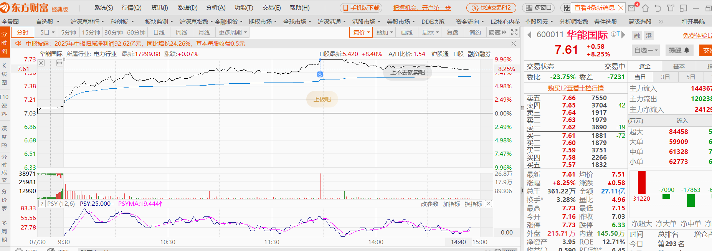Image resolution: width=712 pixels, height=251 pixels.
Task: Open the 分析(A) menu
Action: pyautogui.click(x=216, y=8)
